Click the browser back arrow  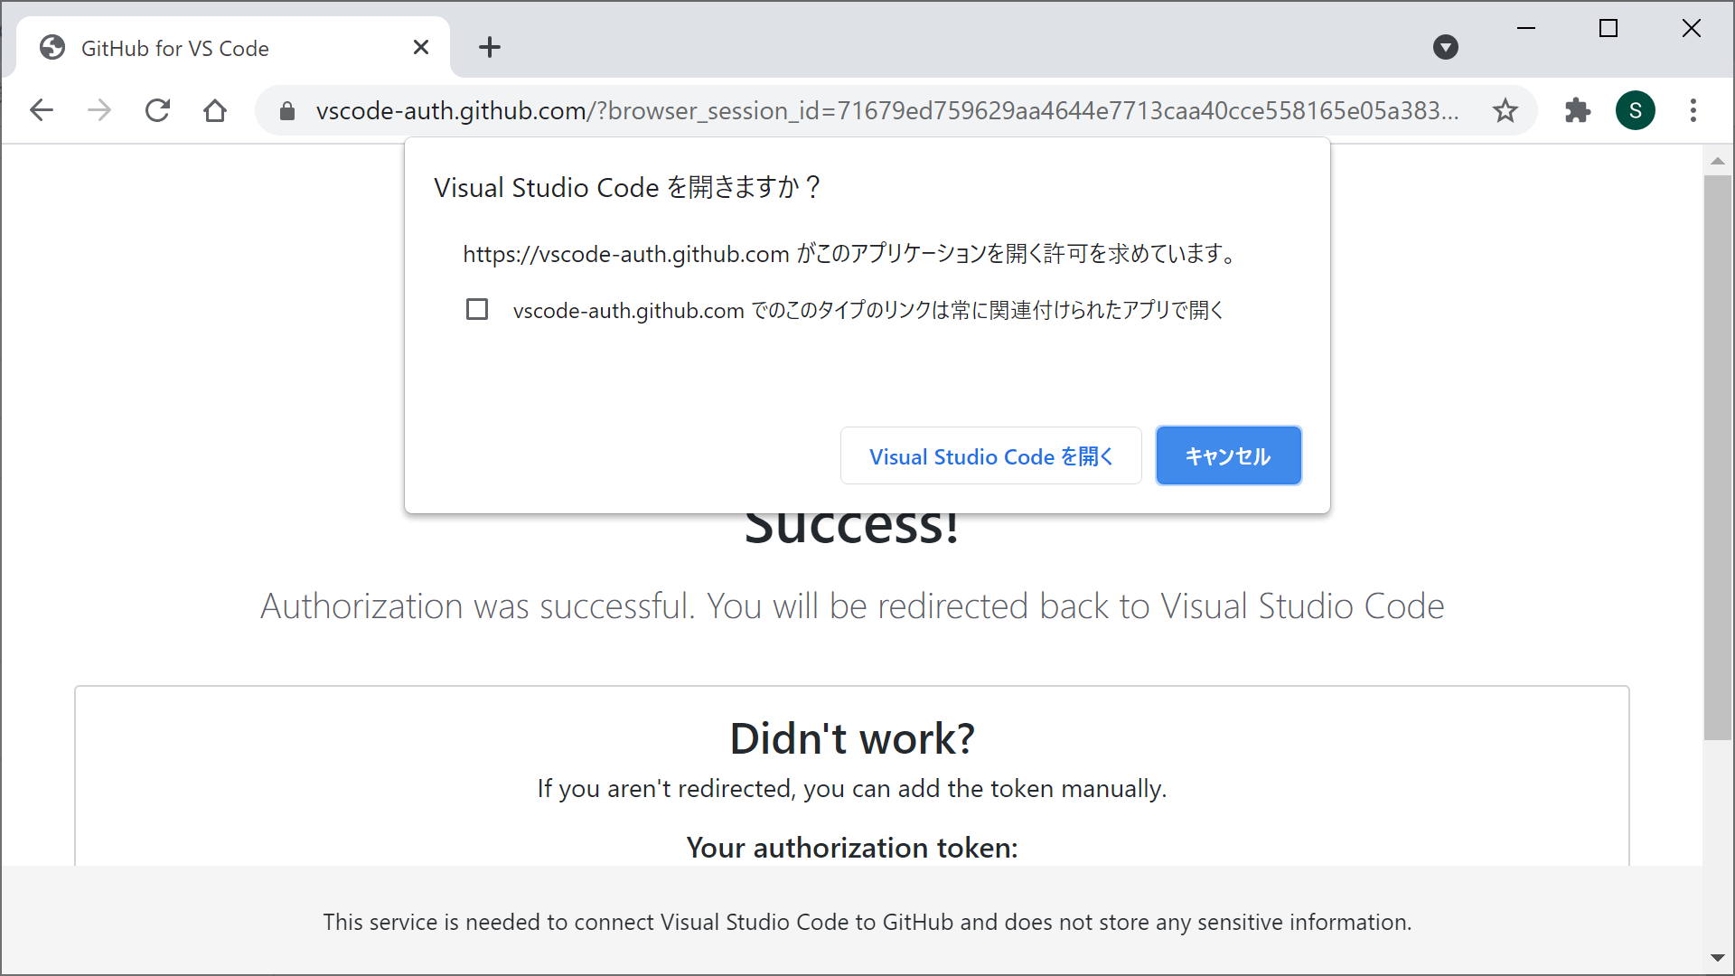coord(42,110)
